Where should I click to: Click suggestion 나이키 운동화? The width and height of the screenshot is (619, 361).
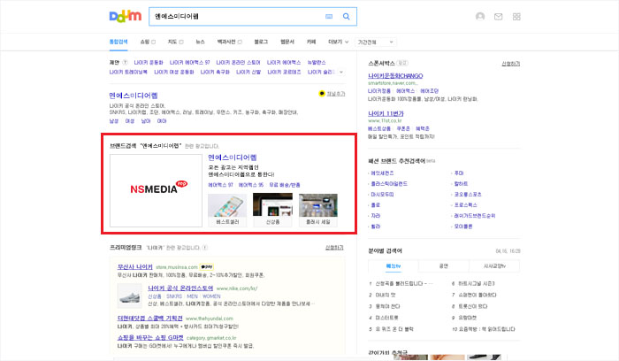coord(149,63)
